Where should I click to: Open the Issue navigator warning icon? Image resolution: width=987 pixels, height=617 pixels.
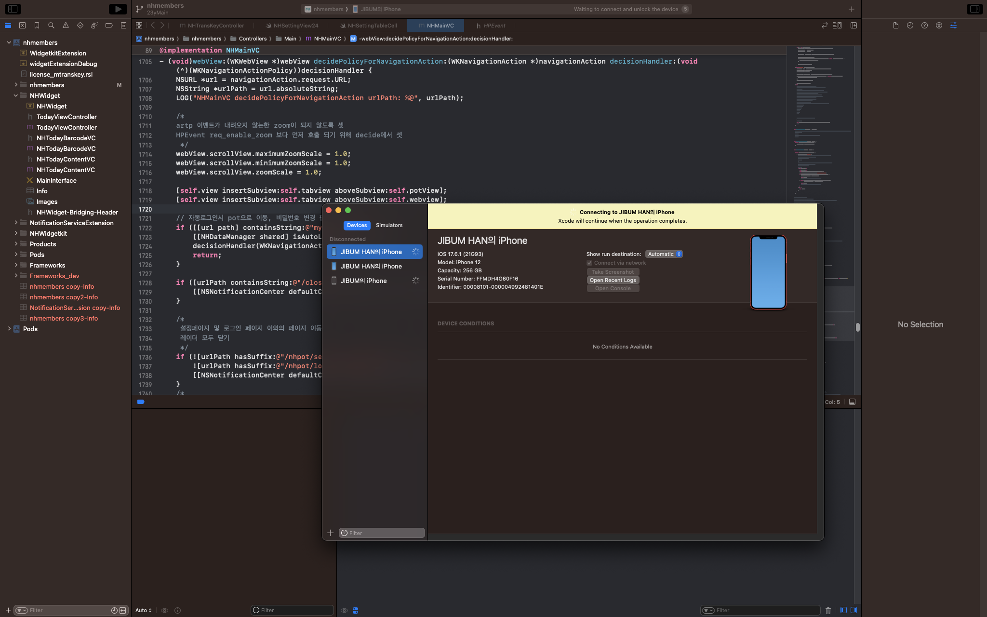66,26
